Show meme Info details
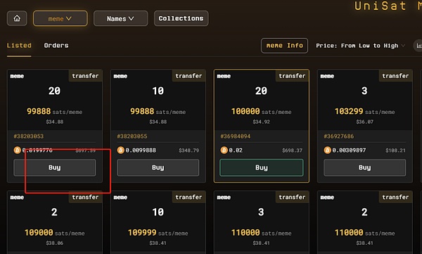Screen dimensions: 422x254 pyautogui.click(x=284, y=46)
